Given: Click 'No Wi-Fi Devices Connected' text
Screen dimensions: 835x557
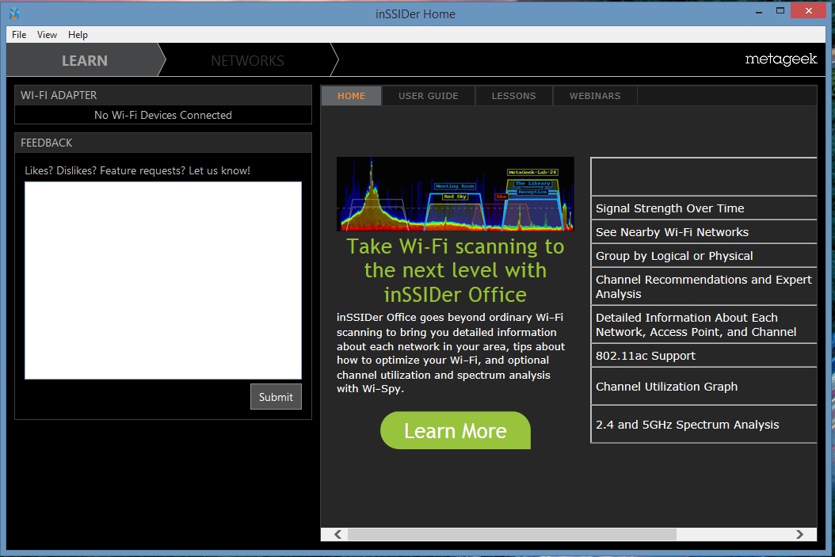Looking at the screenshot, I should click(x=163, y=115).
